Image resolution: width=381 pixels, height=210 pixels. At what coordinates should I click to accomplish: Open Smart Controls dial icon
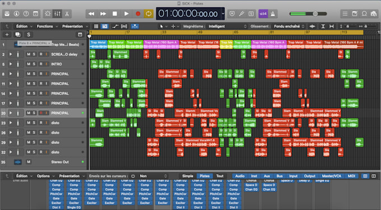48,14
